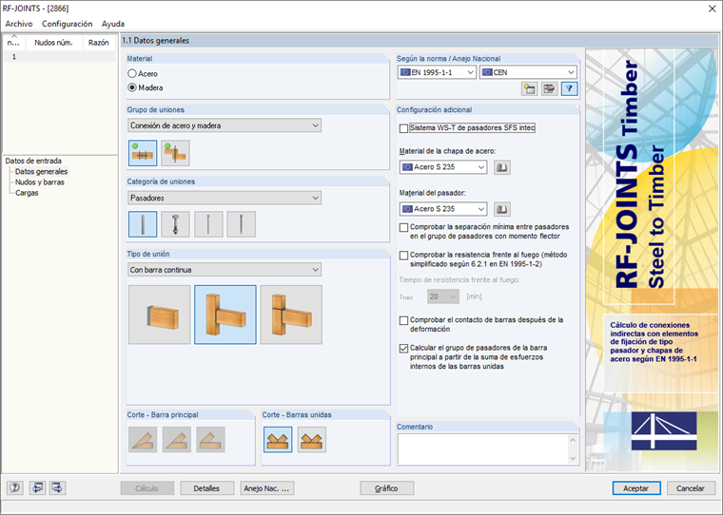Open the Tipo de unión dropdown

(225, 270)
